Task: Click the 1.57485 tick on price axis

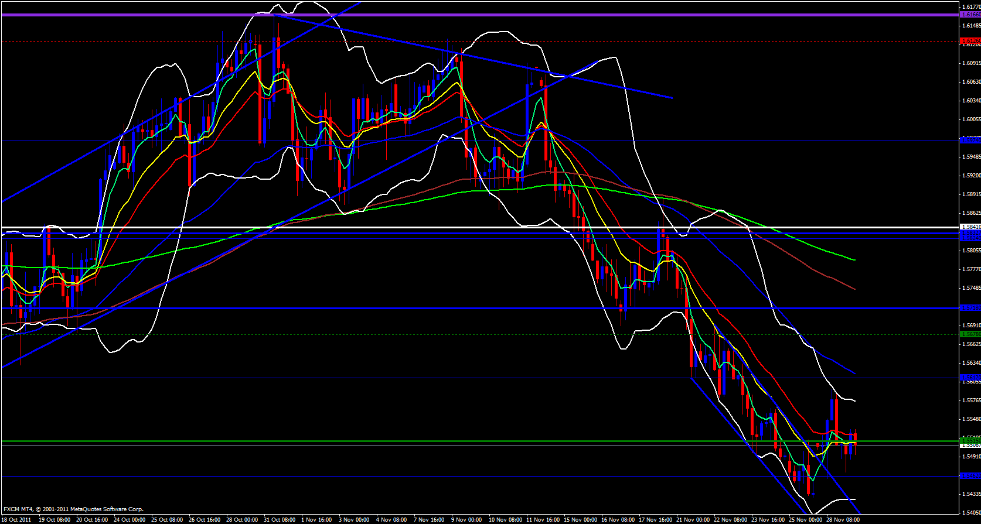Action: click(x=971, y=288)
